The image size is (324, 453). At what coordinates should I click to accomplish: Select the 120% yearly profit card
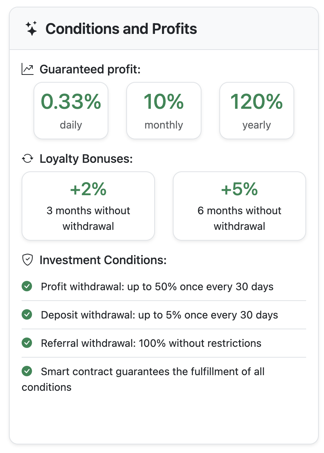(x=257, y=111)
